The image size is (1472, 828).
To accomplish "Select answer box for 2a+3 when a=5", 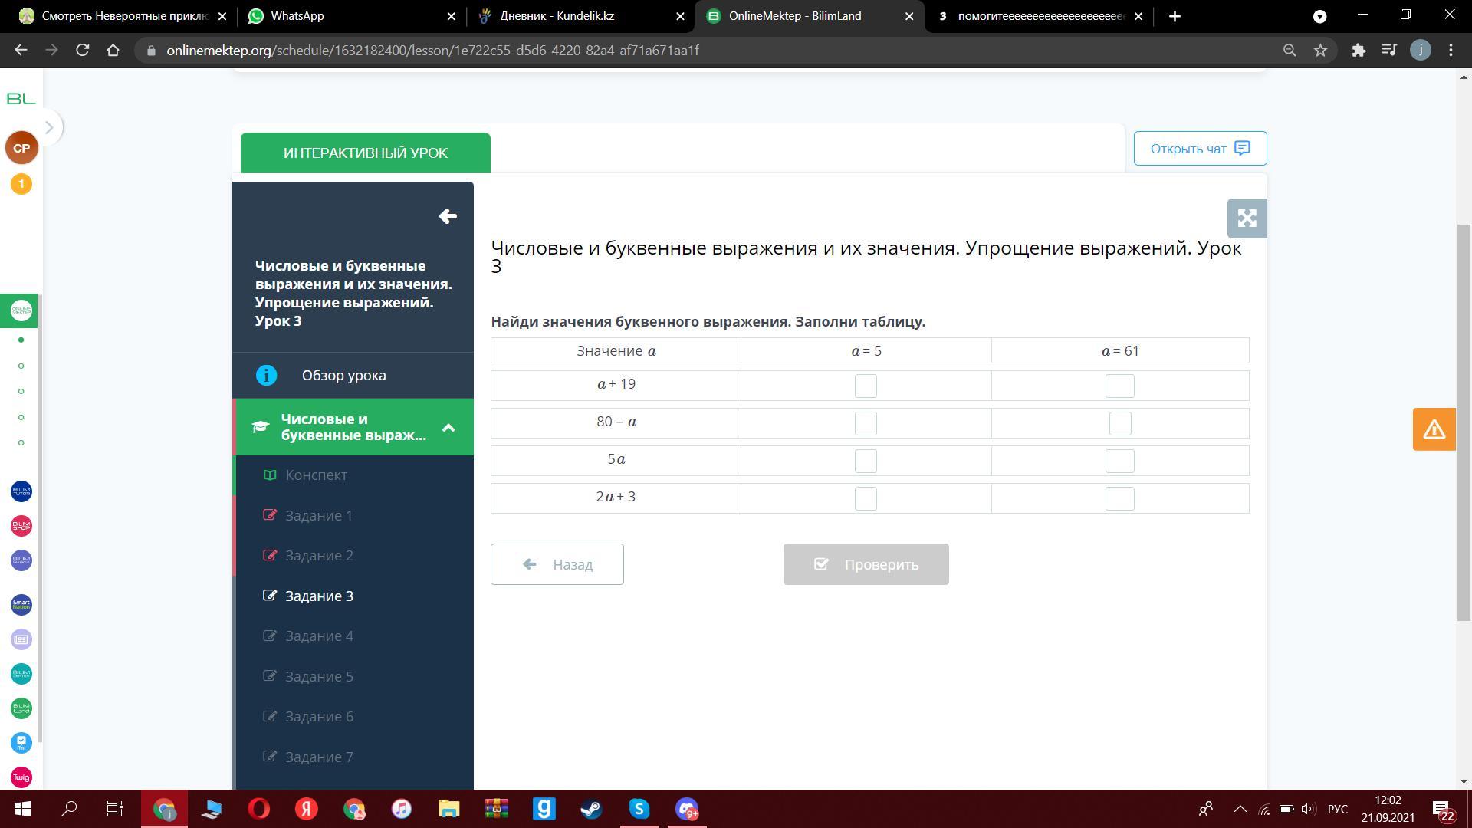I will pyautogui.click(x=866, y=498).
